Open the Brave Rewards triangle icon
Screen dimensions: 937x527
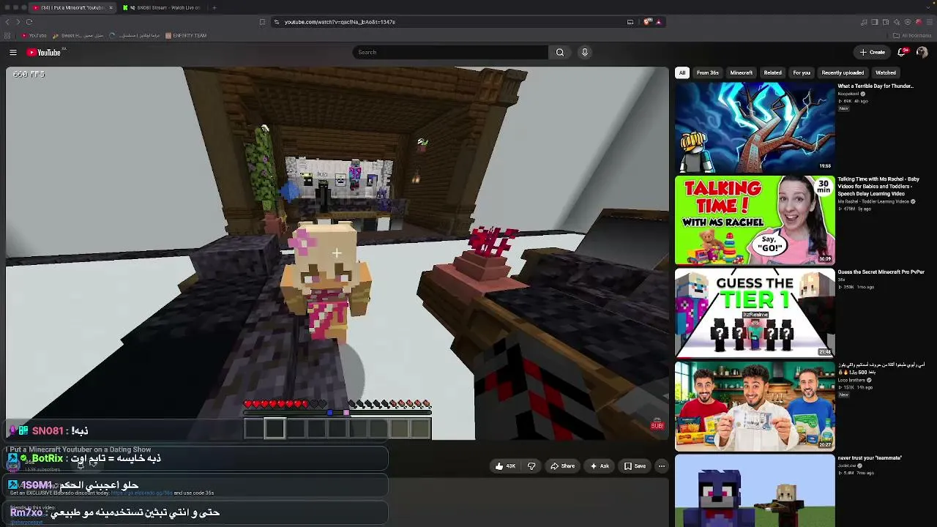658,22
